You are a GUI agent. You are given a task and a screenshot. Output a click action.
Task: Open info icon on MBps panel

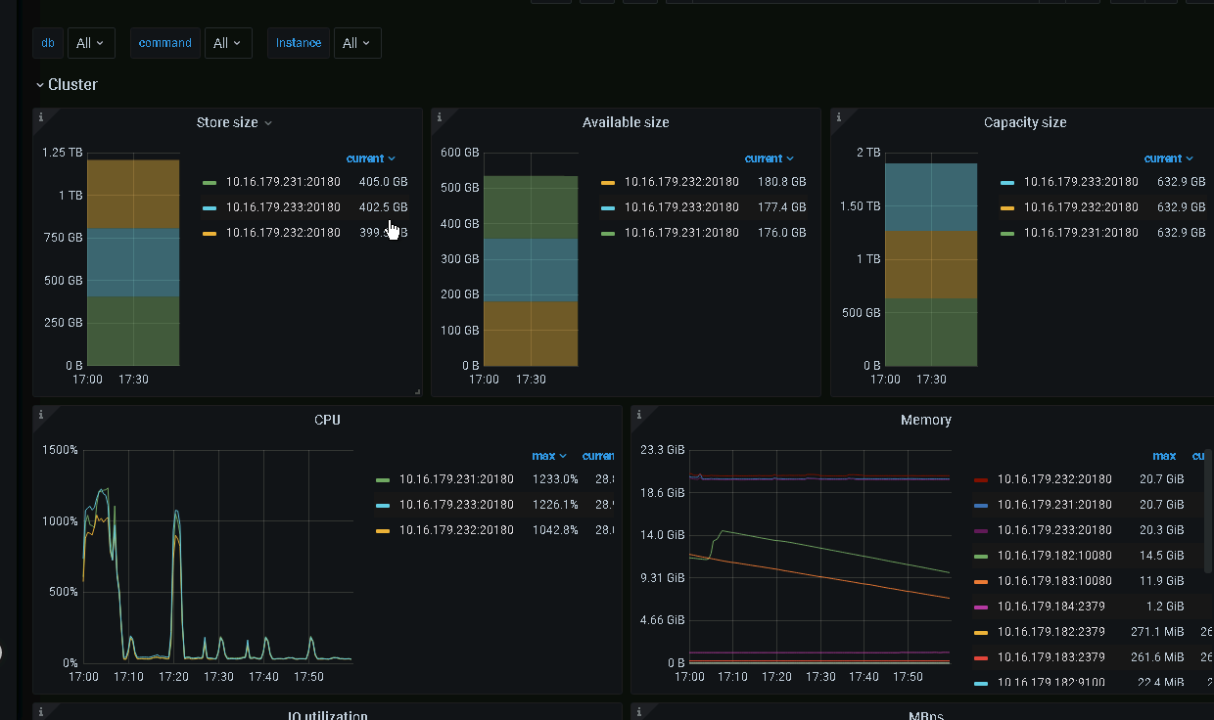click(638, 711)
